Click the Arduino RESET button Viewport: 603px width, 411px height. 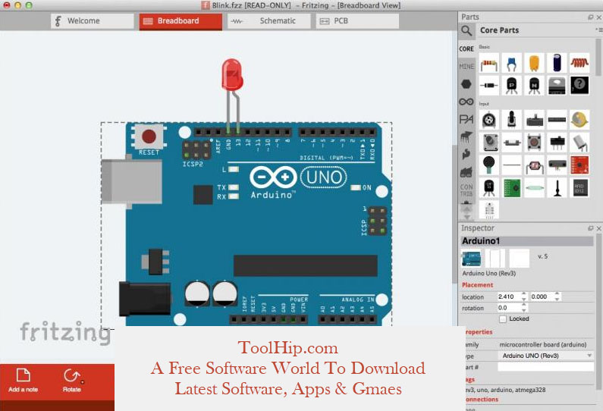pyautogui.click(x=149, y=136)
